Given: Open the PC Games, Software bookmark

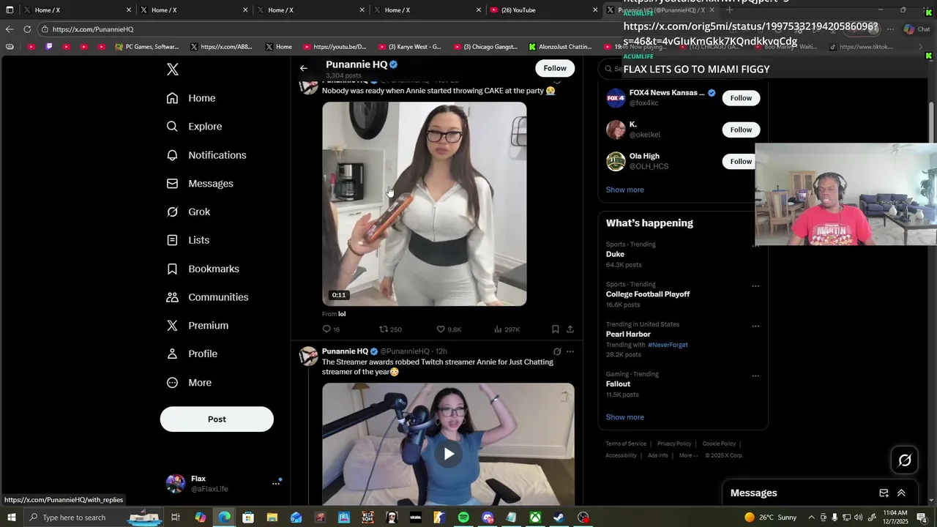Looking at the screenshot, I should point(147,47).
